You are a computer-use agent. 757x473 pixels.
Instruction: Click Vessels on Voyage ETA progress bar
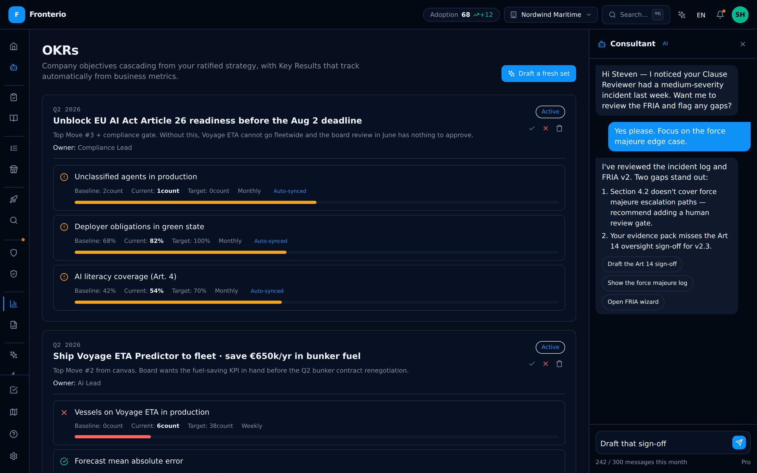pyautogui.click(x=316, y=437)
